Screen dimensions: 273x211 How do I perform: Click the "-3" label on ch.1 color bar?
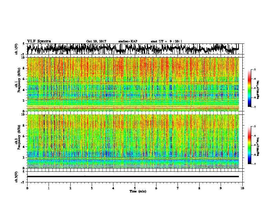254,70
